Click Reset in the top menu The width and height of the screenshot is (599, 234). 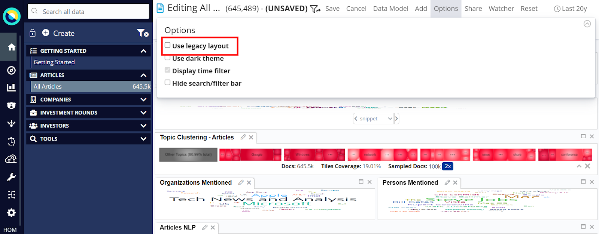529,9
